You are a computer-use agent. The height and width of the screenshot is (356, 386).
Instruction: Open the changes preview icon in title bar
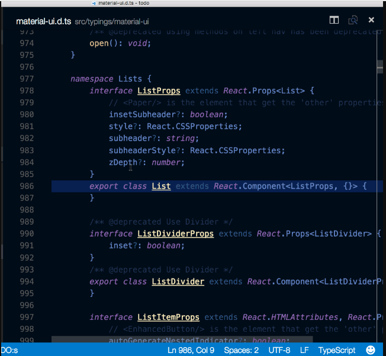(353, 20)
